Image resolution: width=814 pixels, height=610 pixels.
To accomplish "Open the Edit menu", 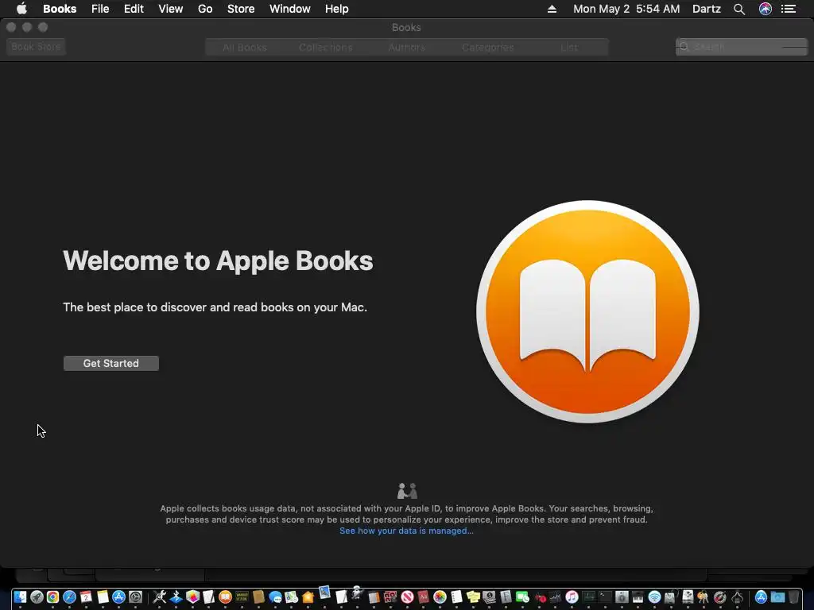I will pos(134,9).
